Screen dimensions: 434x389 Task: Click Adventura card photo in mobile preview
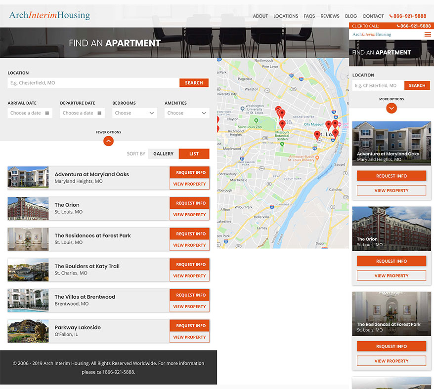coord(391,143)
